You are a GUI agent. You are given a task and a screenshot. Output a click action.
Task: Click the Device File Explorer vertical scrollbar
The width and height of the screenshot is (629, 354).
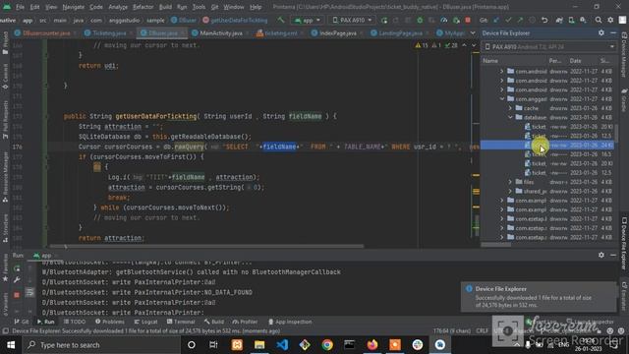click(x=616, y=133)
